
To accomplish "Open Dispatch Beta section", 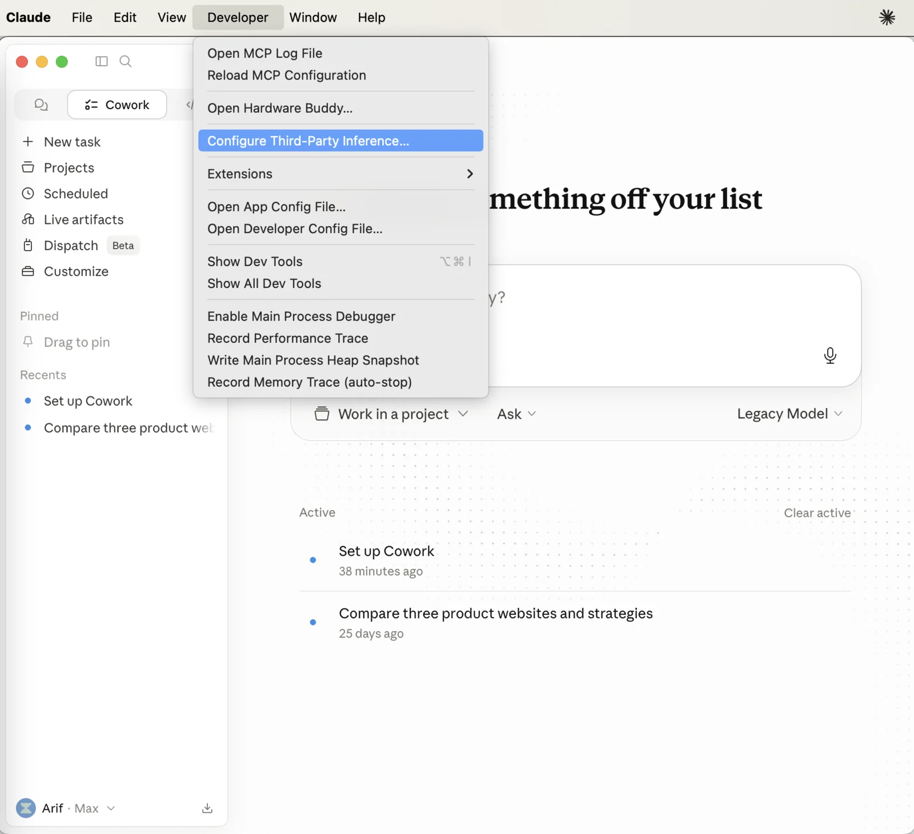I will [80, 246].
